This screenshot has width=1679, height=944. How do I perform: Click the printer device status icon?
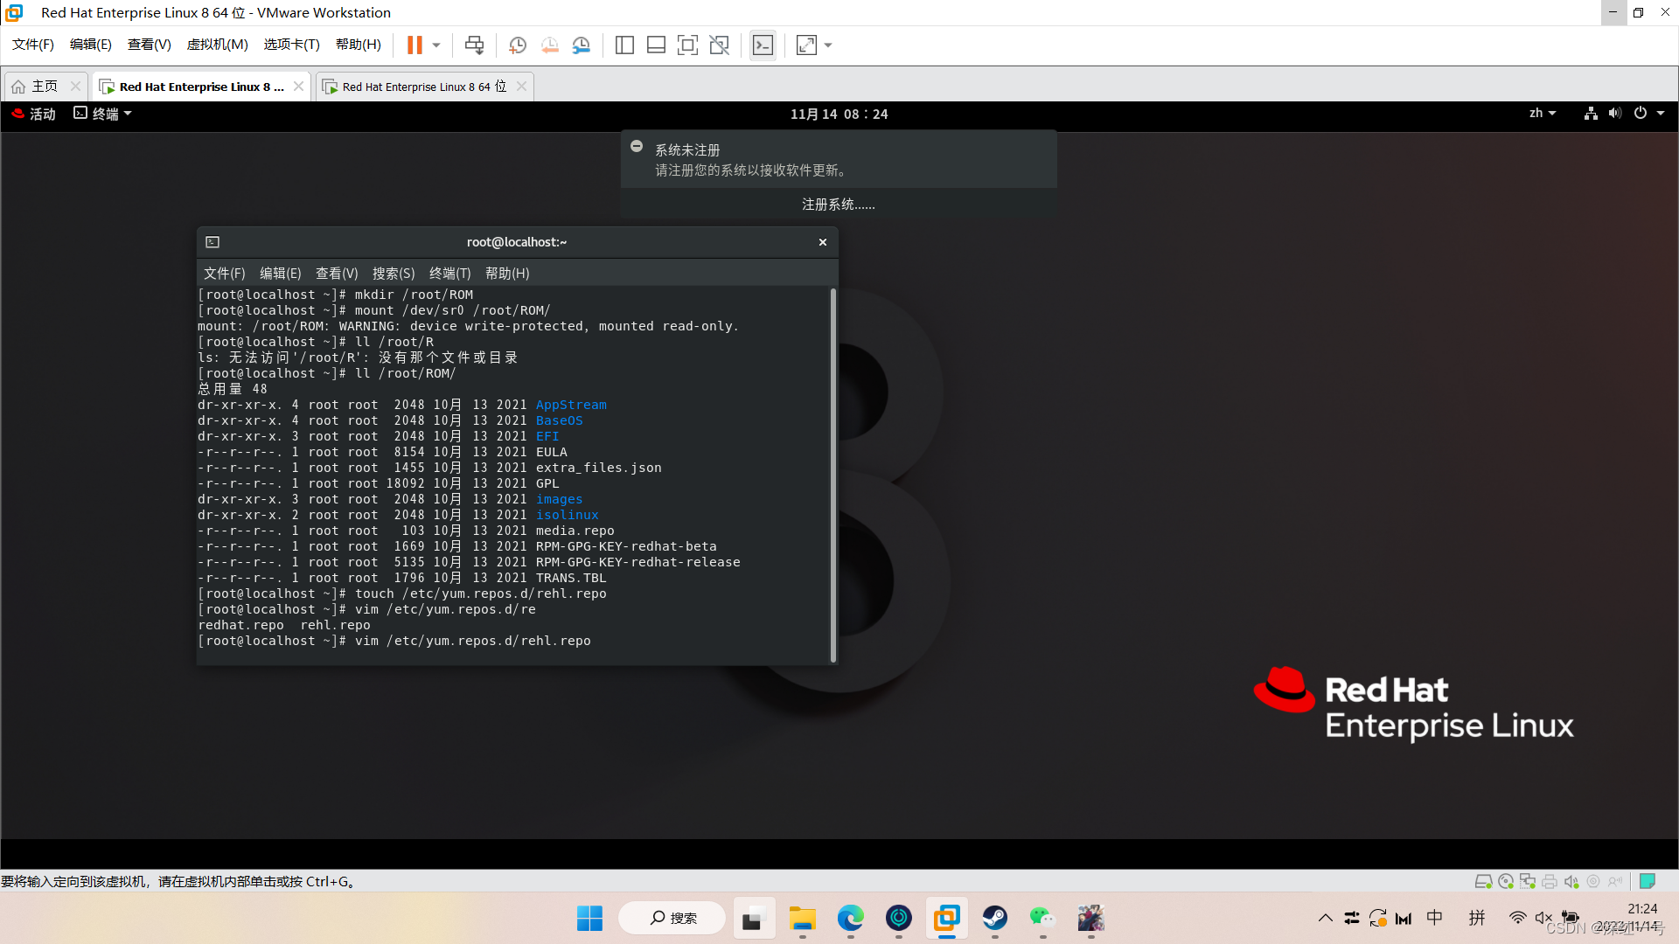click(1550, 881)
